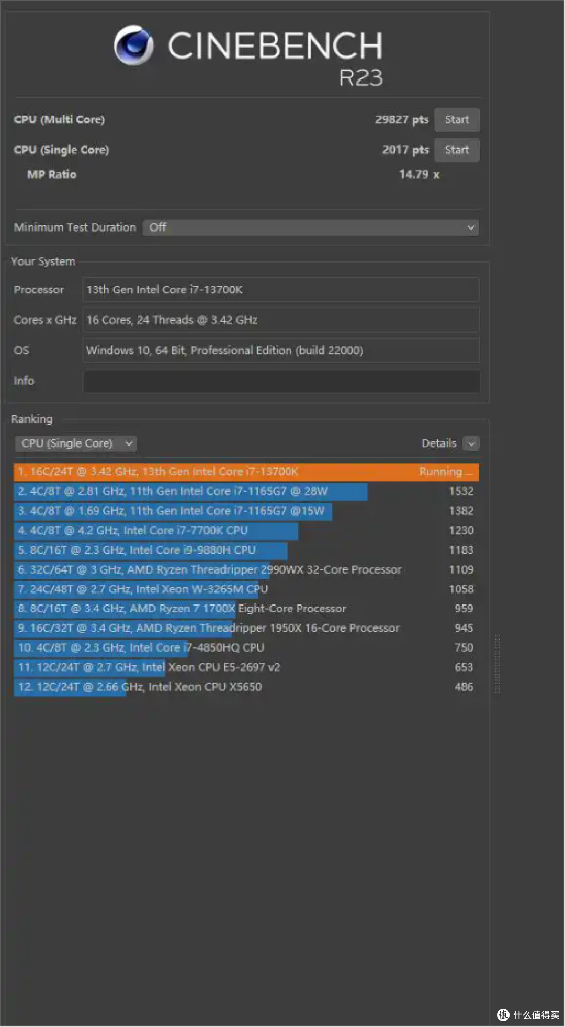
Task: Select ranking row 2 i7-1165G7 @ 28W
Action: tap(246, 492)
